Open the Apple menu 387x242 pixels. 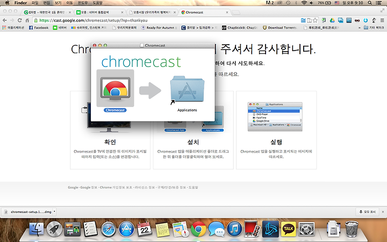(x=7, y=3)
